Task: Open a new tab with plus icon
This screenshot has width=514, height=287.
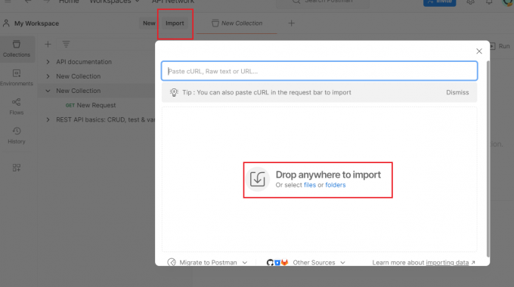Action: [291, 23]
